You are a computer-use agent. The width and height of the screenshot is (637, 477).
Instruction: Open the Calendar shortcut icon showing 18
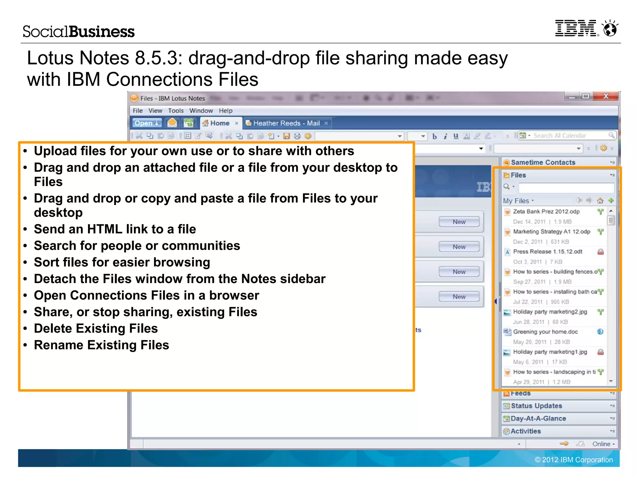[x=189, y=123]
